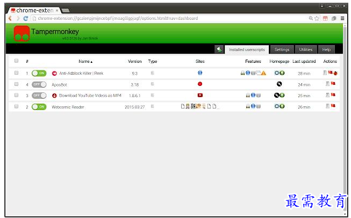Image resolution: width=351 pixels, height=218 pixels.
Task: Disable the Webcomic Reader script switch
Action: (x=39, y=107)
